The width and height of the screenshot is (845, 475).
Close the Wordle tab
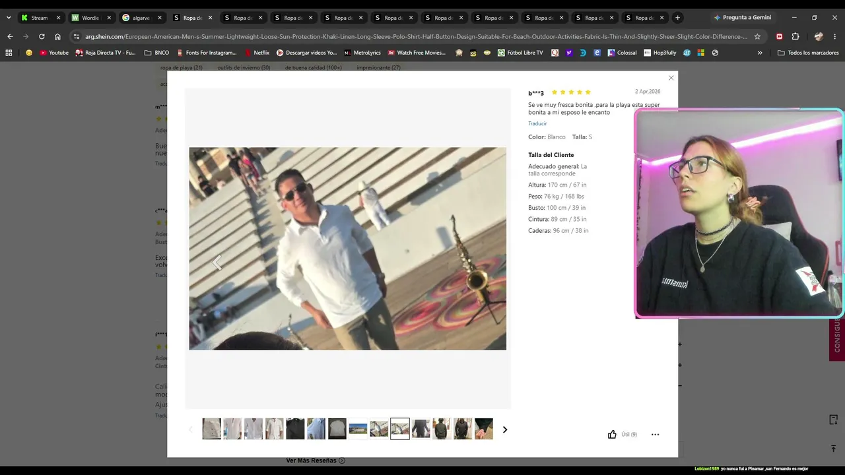109,18
